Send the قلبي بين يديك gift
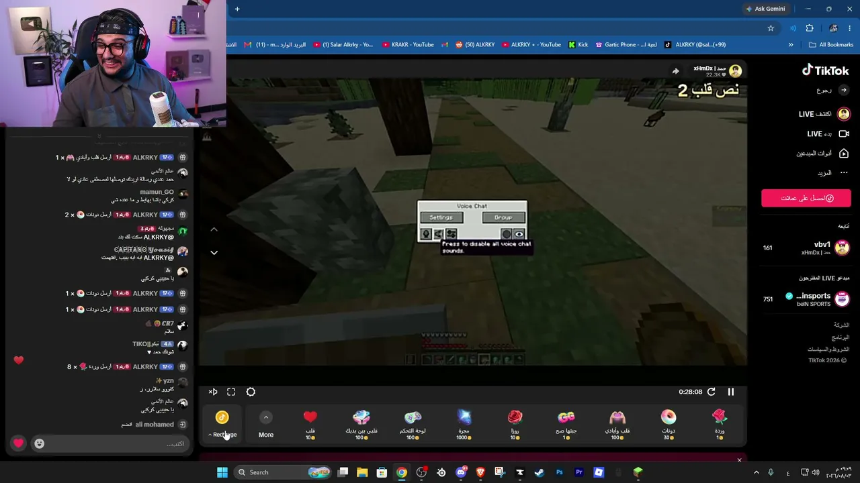Viewport: 860px width, 483px height. coord(361,425)
